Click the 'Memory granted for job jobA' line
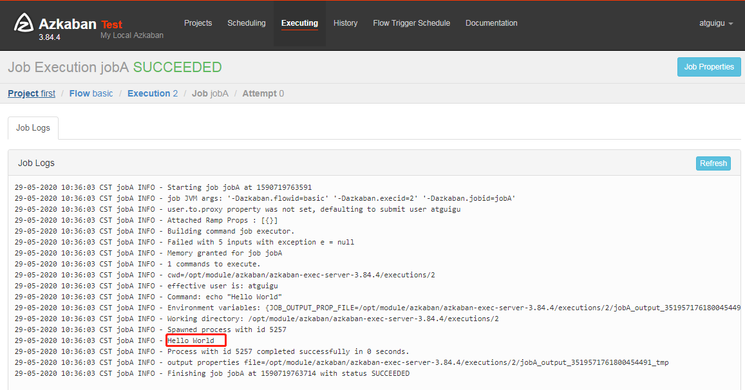745x390 pixels. click(x=148, y=253)
